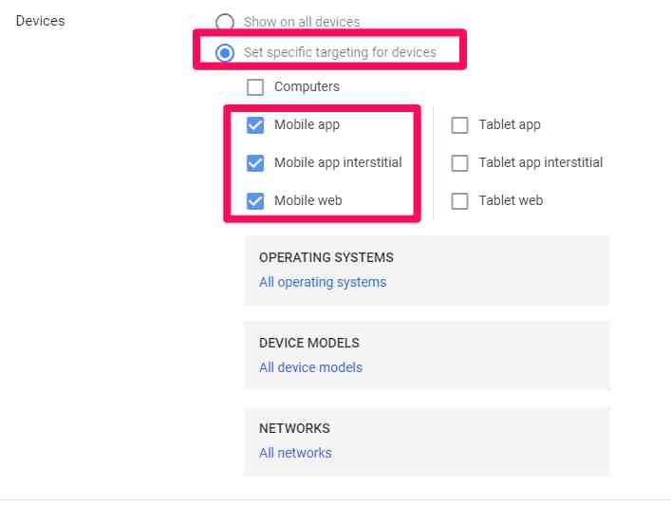Disable the Mobile app interstitial checkbox
Image resolution: width=671 pixels, height=506 pixels.
click(255, 163)
